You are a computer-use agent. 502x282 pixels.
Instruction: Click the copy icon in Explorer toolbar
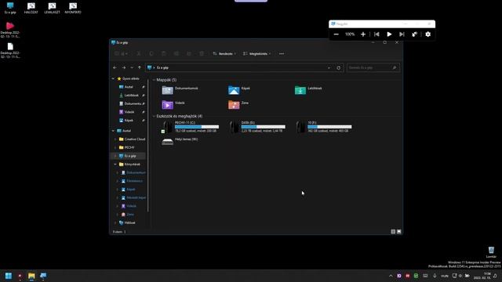[x=151, y=54]
